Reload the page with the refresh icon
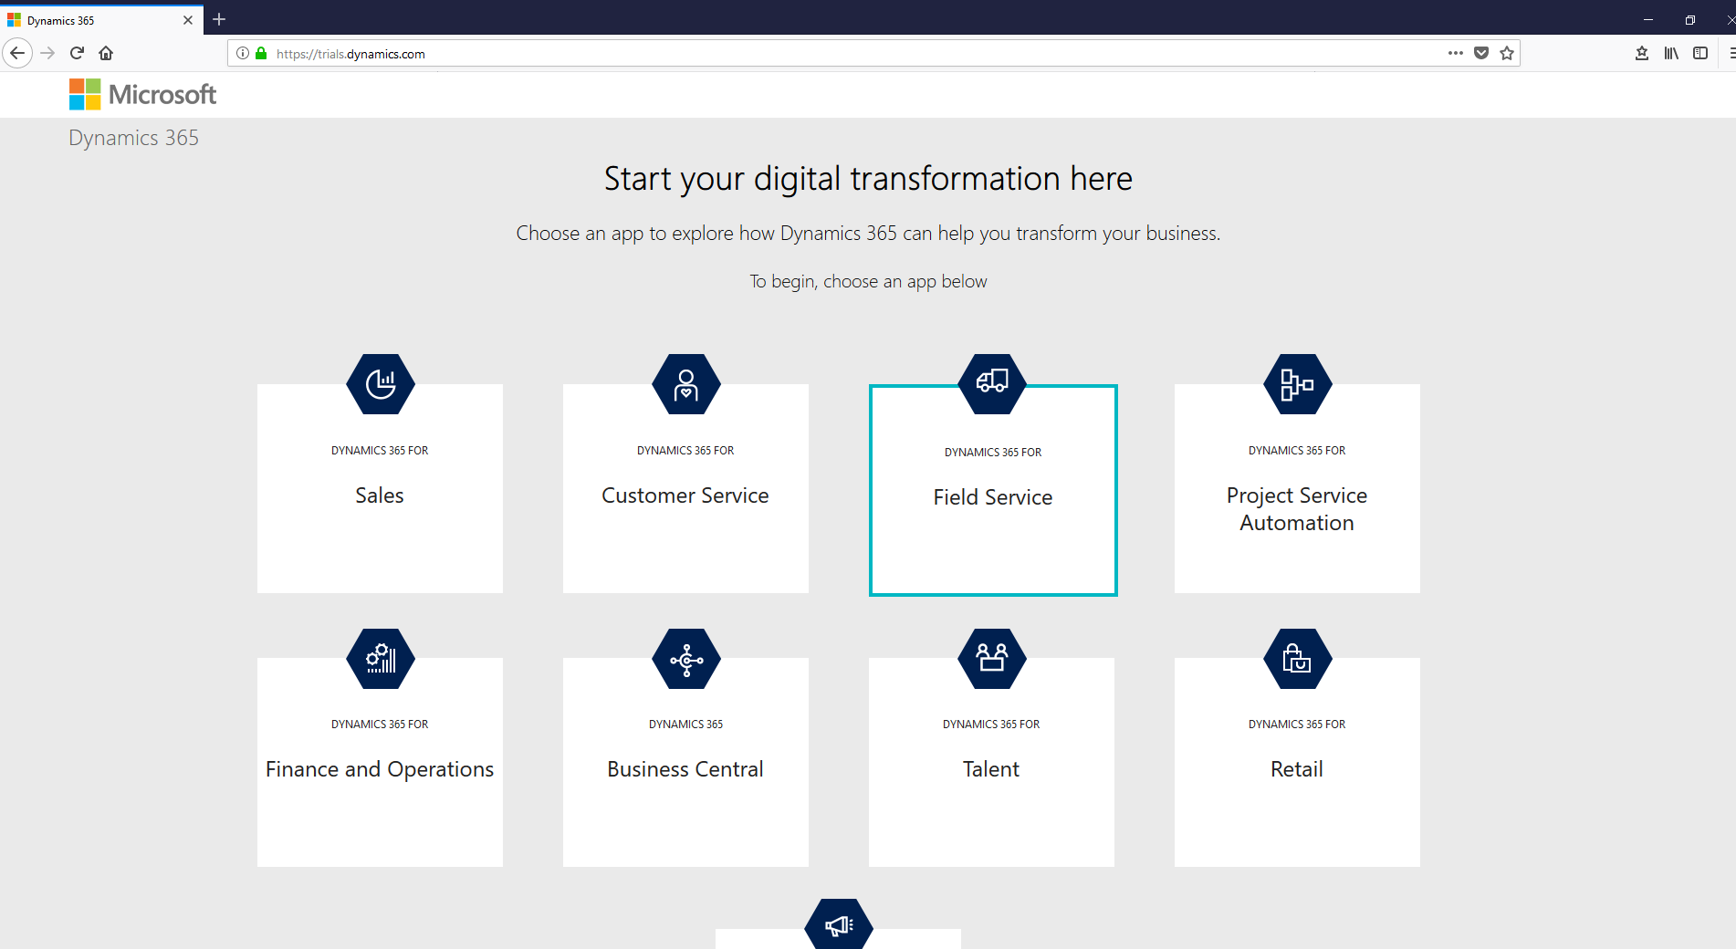1736x949 pixels. [78, 53]
